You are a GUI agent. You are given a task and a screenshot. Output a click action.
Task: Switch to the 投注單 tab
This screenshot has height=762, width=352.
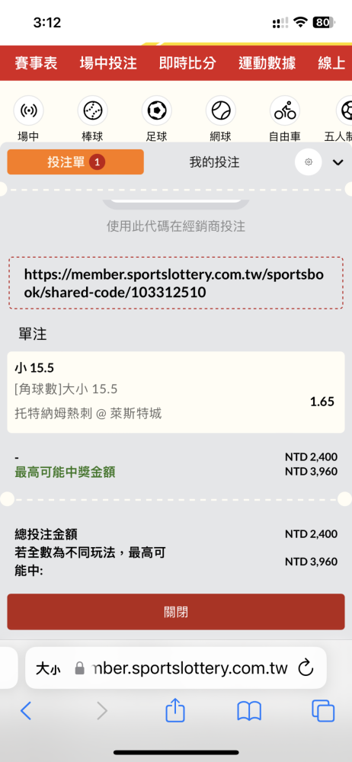coord(75,162)
